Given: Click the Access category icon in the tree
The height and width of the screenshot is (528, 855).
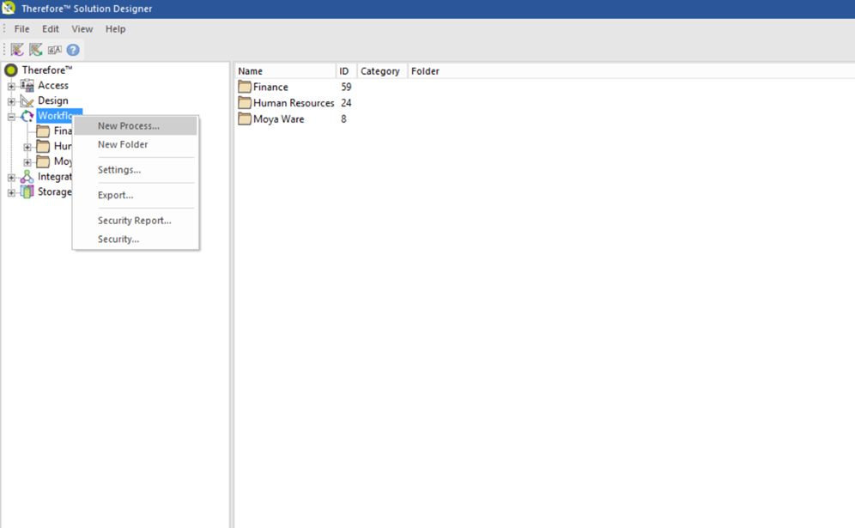Looking at the screenshot, I should [26, 85].
